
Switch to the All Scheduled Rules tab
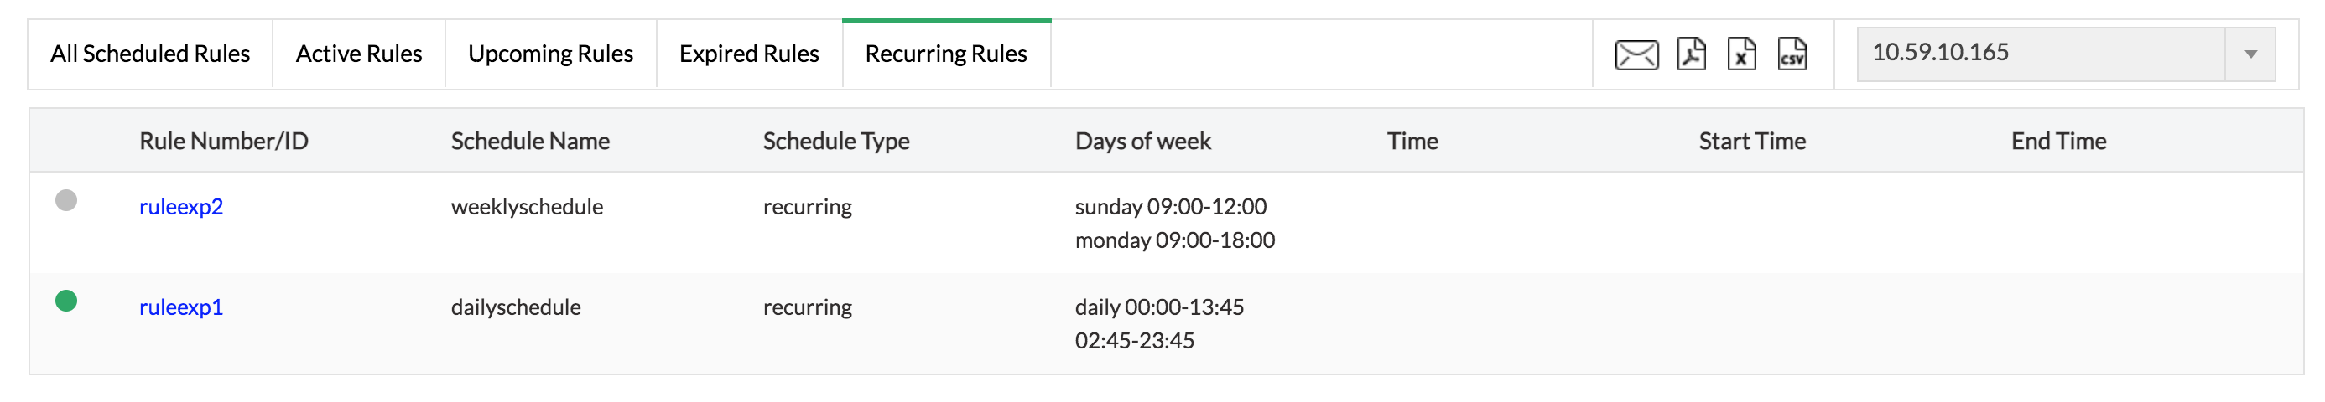pyautogui.click(x=150, y=54)
